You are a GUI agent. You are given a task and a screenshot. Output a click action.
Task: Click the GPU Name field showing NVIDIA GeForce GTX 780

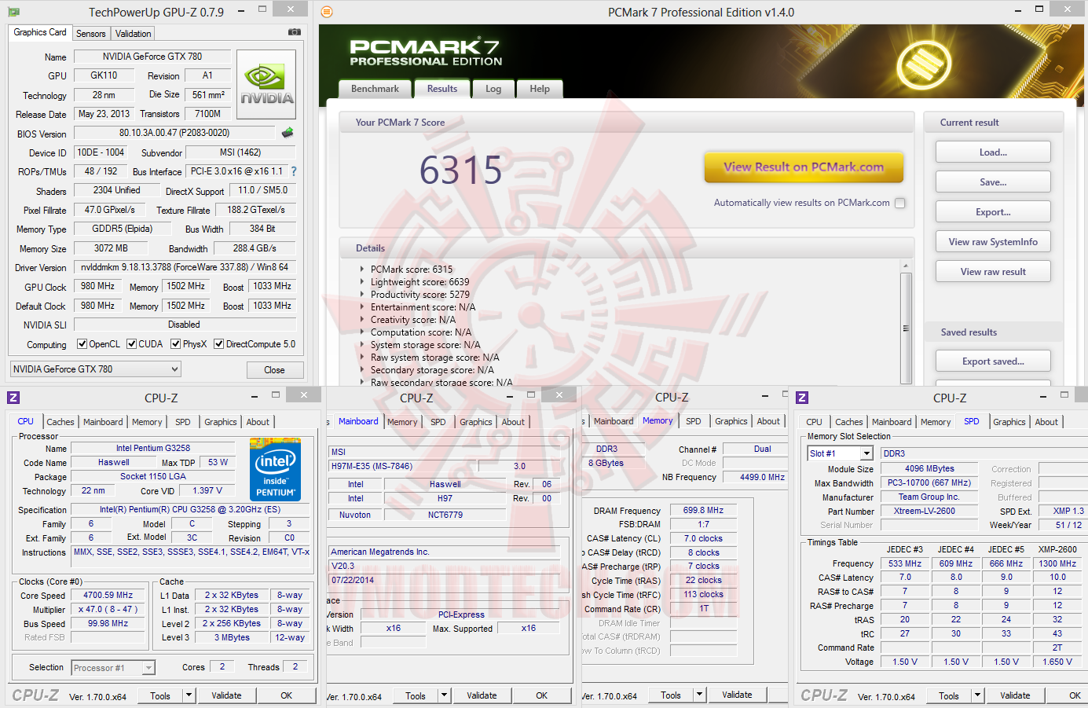152,57
